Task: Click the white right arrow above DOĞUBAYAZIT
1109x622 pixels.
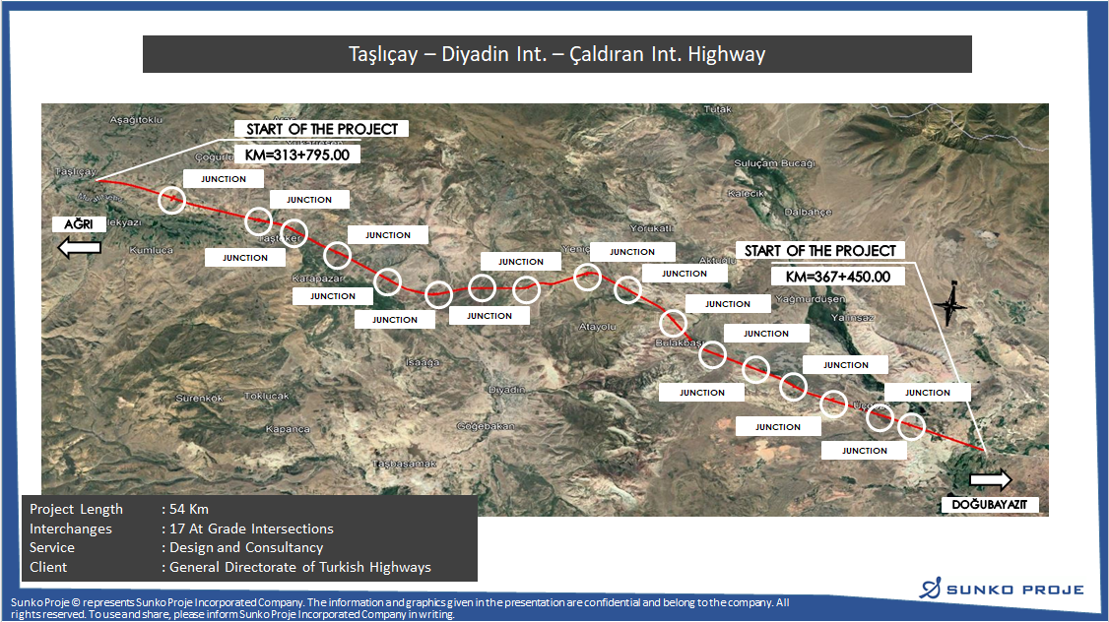Action: 990,480
